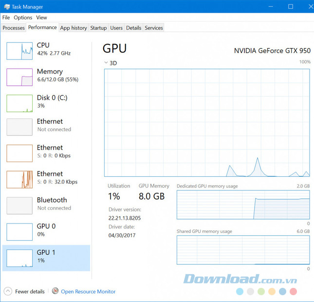Click the 1% utilization value
The height and width of the screenshot is (302, 314).
coord(114,196)
